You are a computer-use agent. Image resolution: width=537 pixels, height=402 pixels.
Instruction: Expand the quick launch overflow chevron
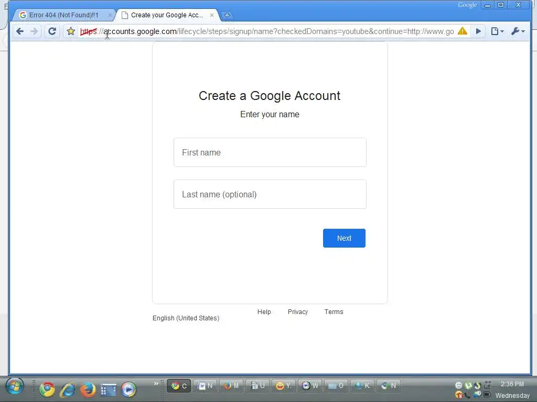156,383
